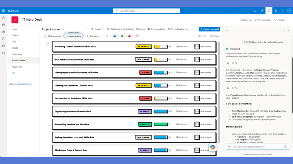Click the floating Copilot logo button

[x=212, y=147]
